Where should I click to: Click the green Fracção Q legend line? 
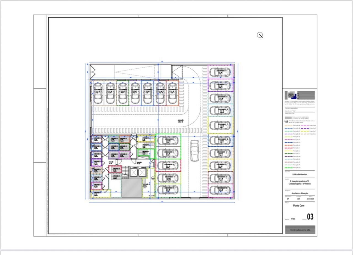288,168
